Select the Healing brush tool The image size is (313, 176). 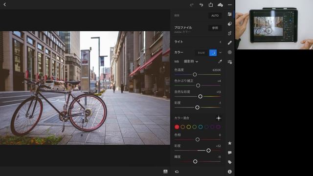click(x=230, y=43)
